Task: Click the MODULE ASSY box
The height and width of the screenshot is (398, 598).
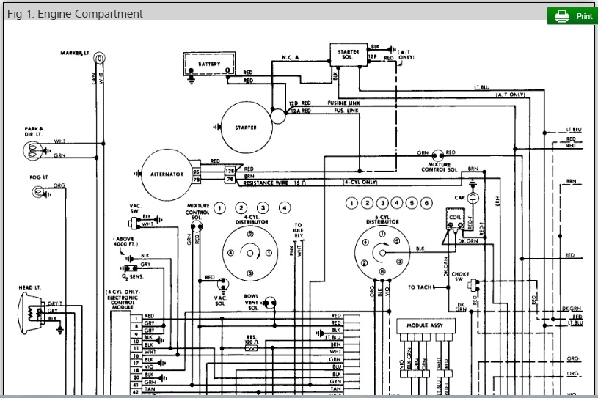Action: pos(426,325)
